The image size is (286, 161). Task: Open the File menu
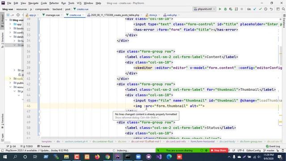click(9, 3)
